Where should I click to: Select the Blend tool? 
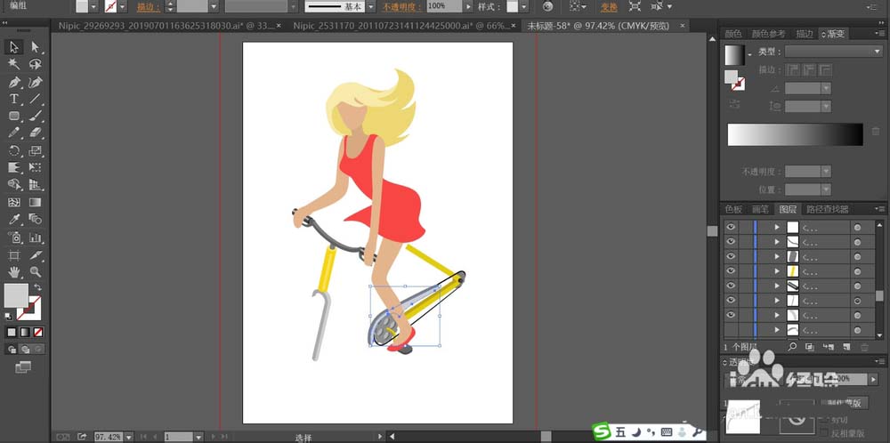click(x=36, y=219)
